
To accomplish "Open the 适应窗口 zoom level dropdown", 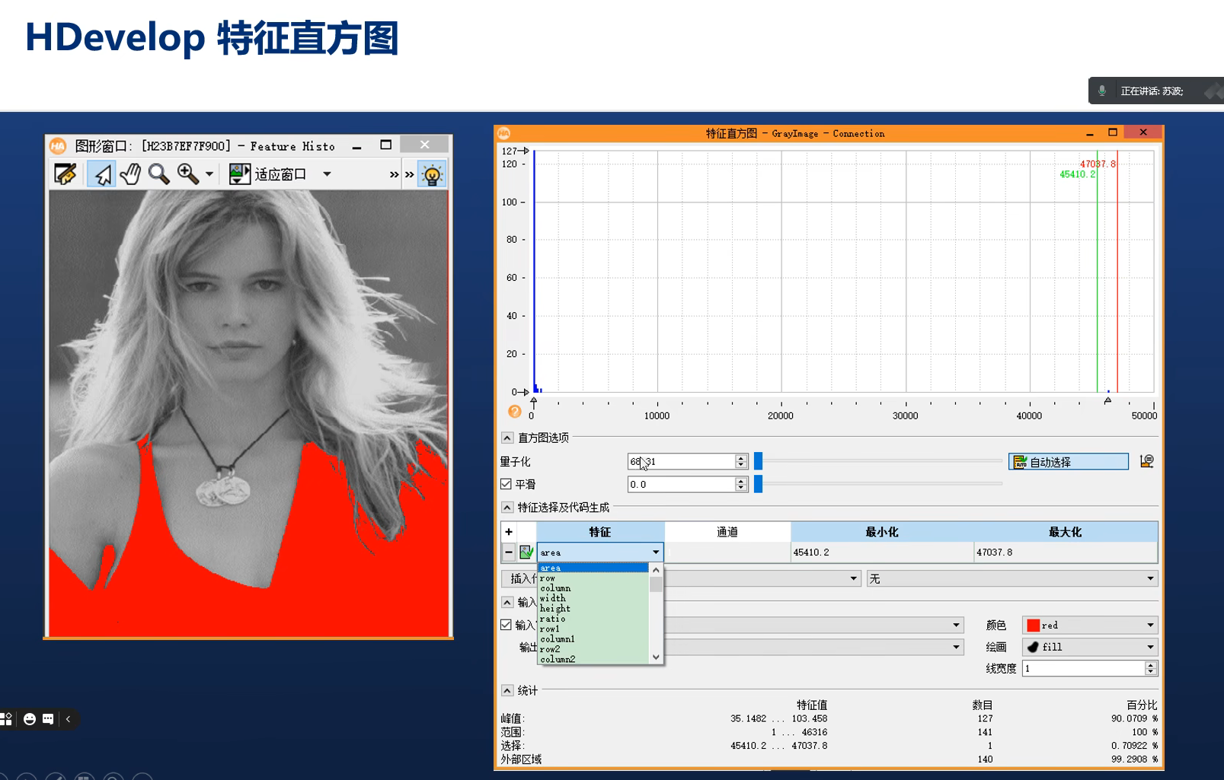I will (328, 174).
